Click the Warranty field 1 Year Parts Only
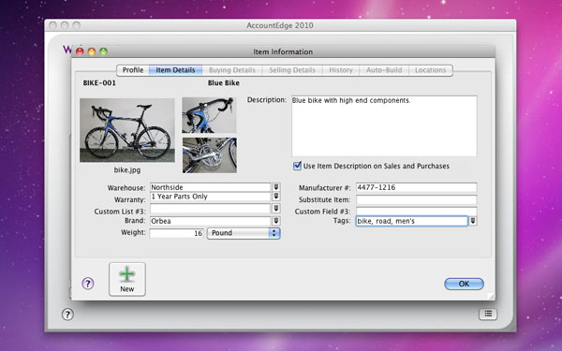562x351 pixels. click(x=211, y=197)
